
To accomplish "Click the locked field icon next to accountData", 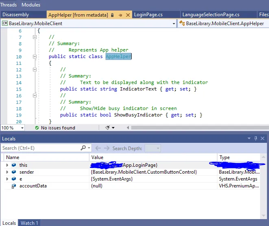I will (x=14, y=186).
